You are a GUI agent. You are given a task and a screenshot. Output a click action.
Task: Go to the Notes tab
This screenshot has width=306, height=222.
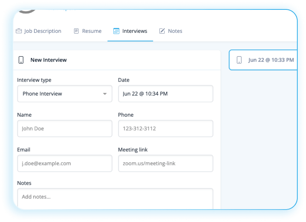pos(175,31)
